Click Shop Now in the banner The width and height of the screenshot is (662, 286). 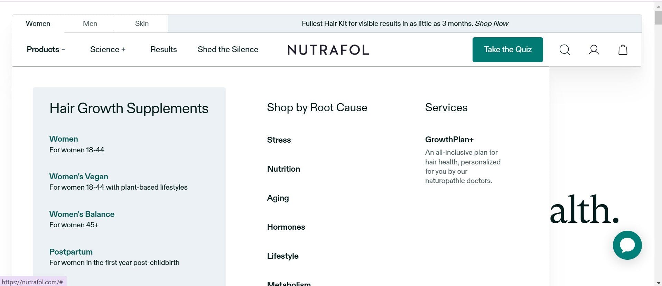[491, 23]
